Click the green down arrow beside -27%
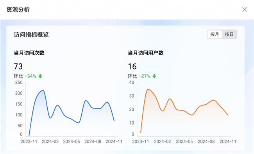Viewport: 254px width, 154px height. [154, 76]
